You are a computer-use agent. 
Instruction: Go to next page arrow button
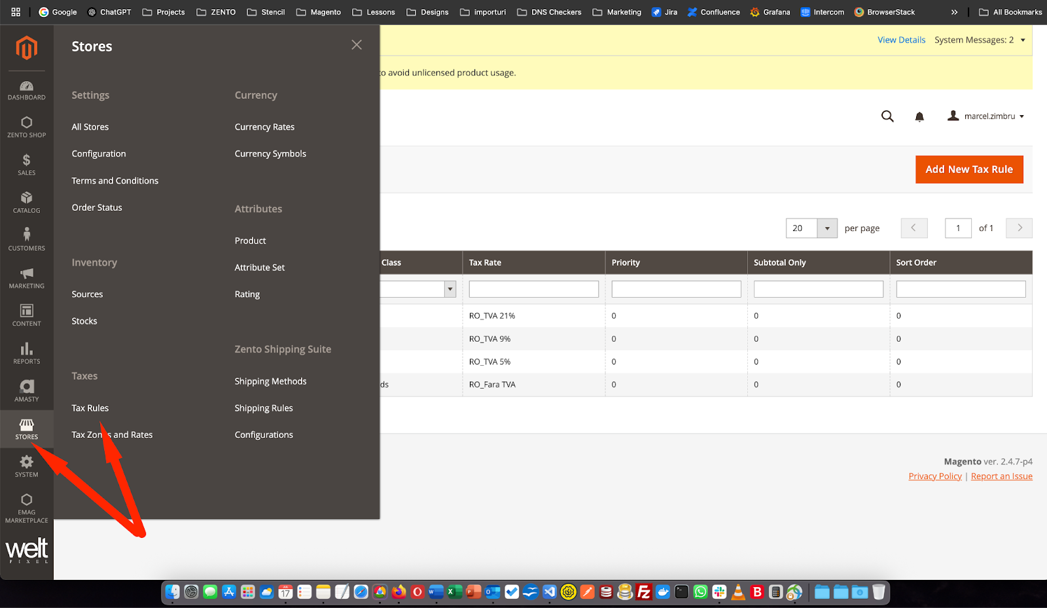[1020, 228]
